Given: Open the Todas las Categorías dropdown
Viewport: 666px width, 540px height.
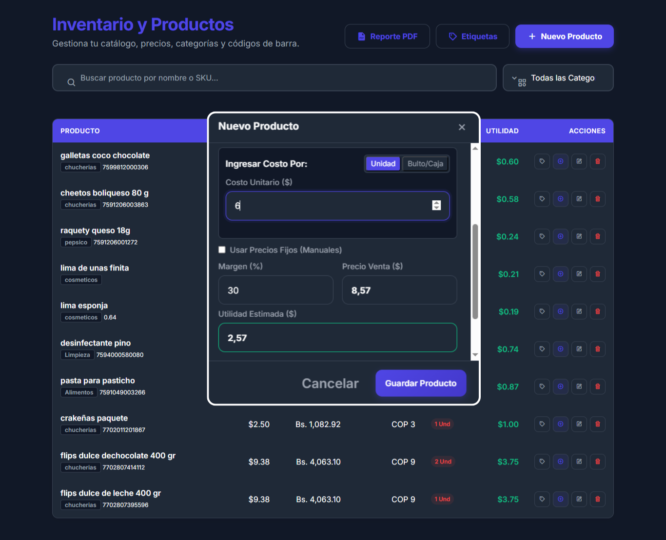Looking at the screenshot, I should (558, 78).
